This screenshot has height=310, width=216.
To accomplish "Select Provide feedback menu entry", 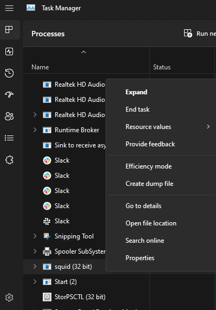I will 150,144.
